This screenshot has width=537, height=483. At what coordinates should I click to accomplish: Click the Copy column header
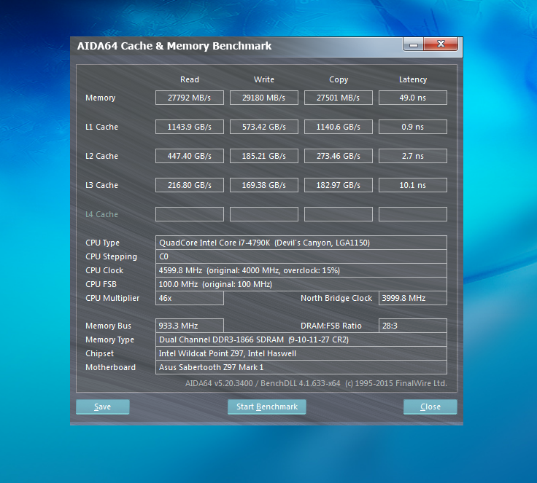339,79
